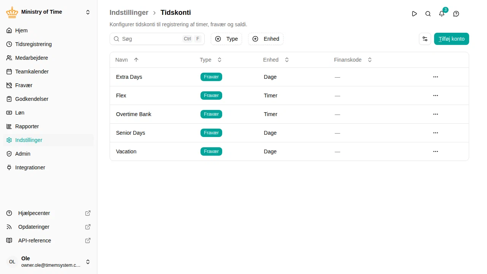The image size is (487, 274).
Task: Open actions menu for Extra Days row
Action: click(x=436, y=77)
